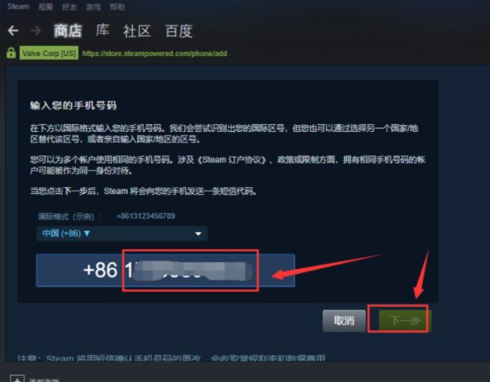Viewport: 490px width, 382px height.
Task: Click the green SSL padlock icon
Action: 11,53
